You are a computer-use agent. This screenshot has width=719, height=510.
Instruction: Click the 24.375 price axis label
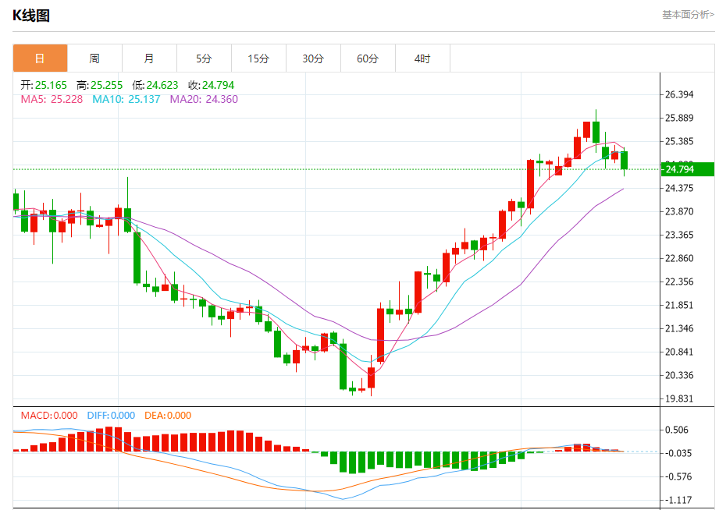point(679,188)
